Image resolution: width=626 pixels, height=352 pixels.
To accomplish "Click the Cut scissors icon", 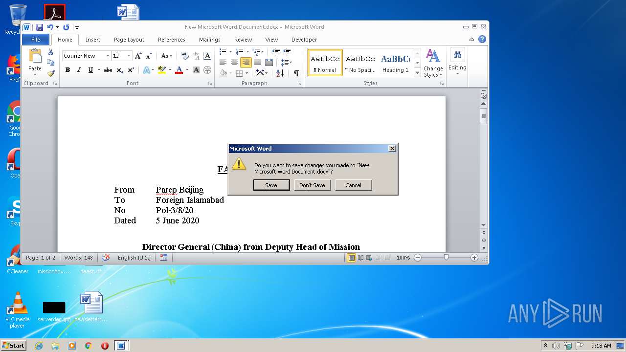I will point(50,52).
